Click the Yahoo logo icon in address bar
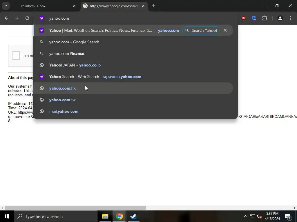Viewport: 297px width, 222px height. click(x=42, y=18)
